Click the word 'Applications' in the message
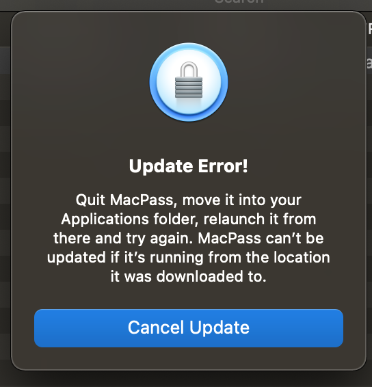 (105, 219)
